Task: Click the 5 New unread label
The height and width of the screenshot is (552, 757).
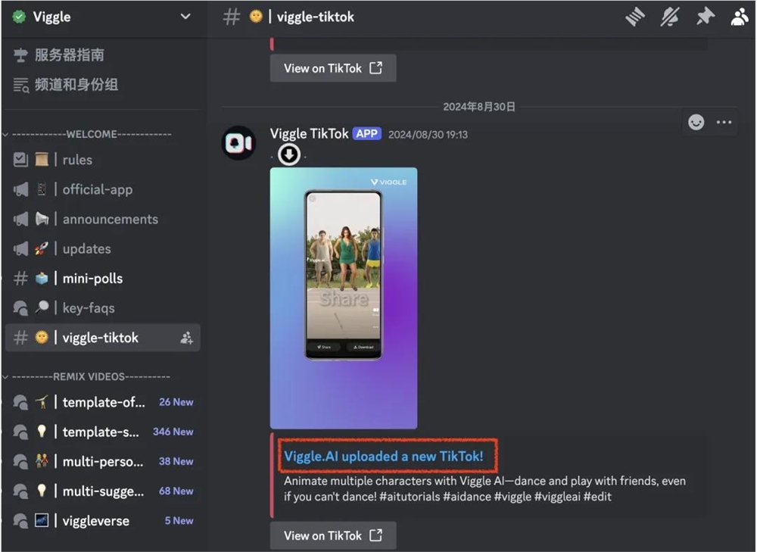Action: click(x=179, y=521)
